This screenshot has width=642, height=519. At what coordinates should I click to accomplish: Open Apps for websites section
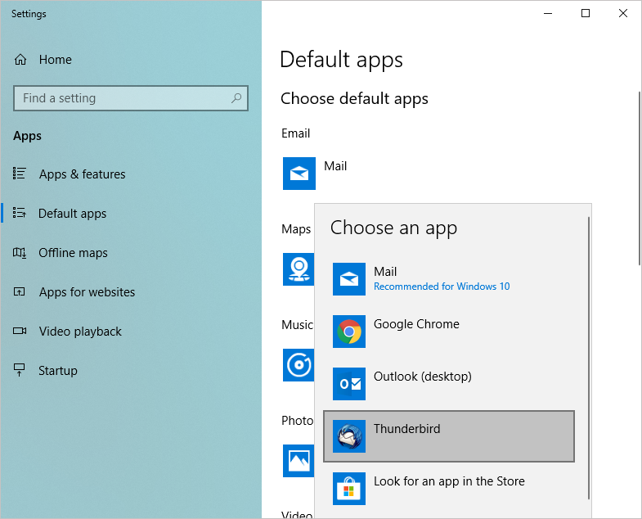(x=87, y=292)
